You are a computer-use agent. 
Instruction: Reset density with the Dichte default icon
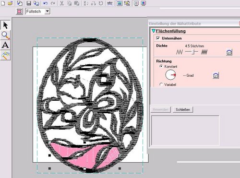[229, 52]
